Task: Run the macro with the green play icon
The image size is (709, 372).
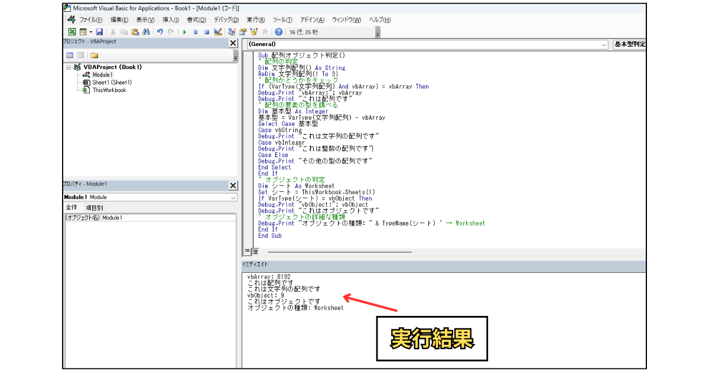Action: 184,32
